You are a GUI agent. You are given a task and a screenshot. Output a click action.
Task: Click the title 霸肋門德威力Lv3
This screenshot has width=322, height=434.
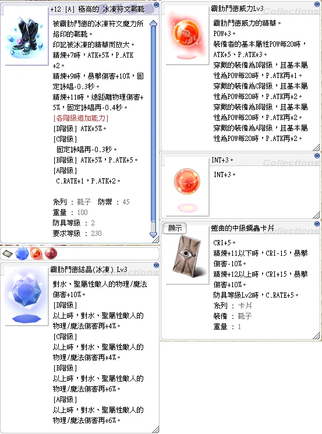click(237, 9)
